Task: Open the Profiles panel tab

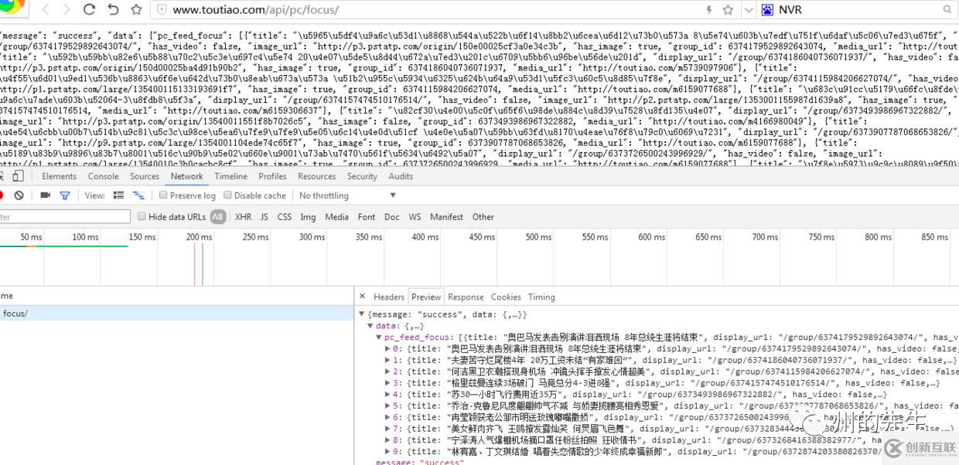Action: pyautogui.click(x=272, y=176)
